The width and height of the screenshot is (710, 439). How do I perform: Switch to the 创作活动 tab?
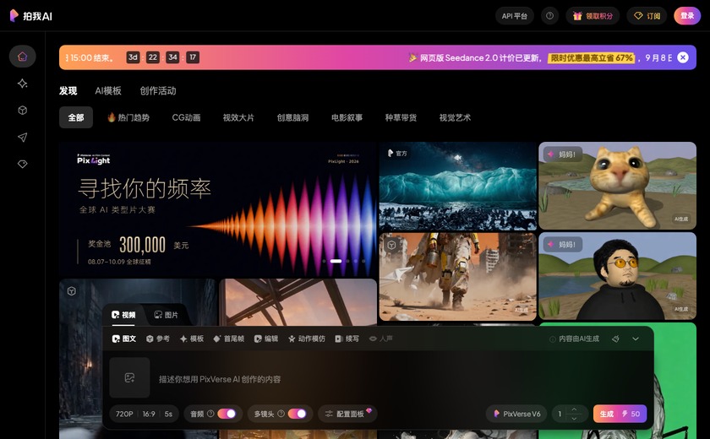pyautogui.click(x=157, y=91)
